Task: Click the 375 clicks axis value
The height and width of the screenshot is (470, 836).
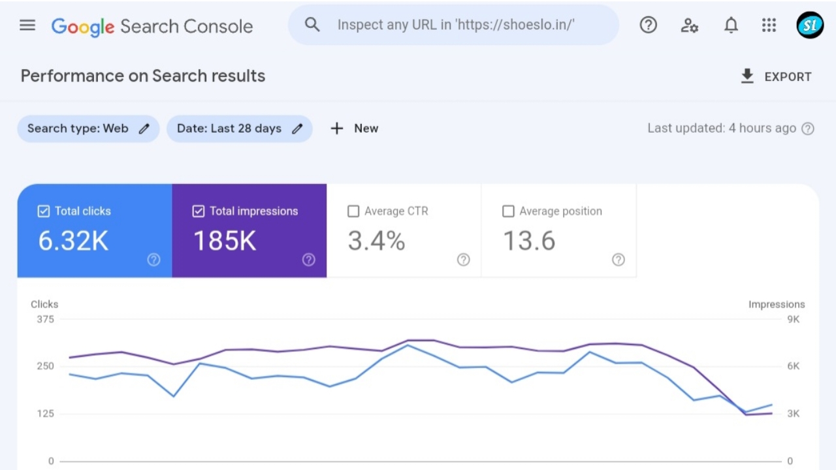Action: pos(46,319)
